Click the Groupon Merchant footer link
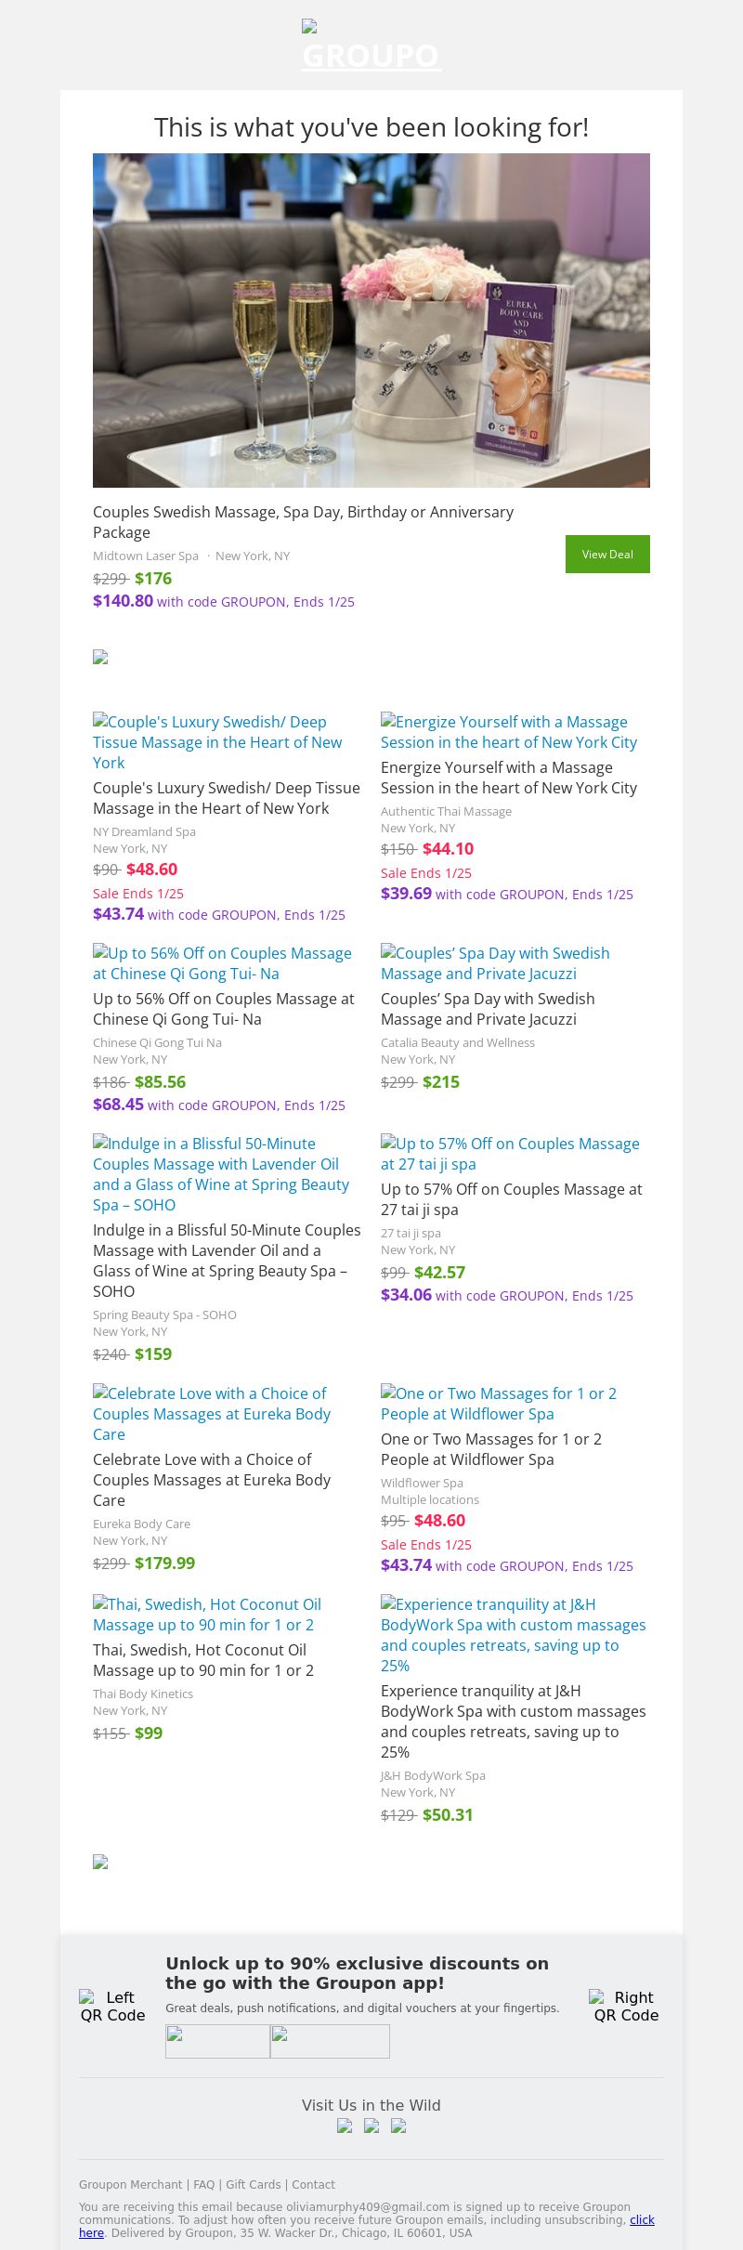 [x=131, y=2185]
